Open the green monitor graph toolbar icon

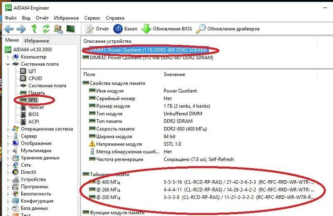tap(70, 29)
